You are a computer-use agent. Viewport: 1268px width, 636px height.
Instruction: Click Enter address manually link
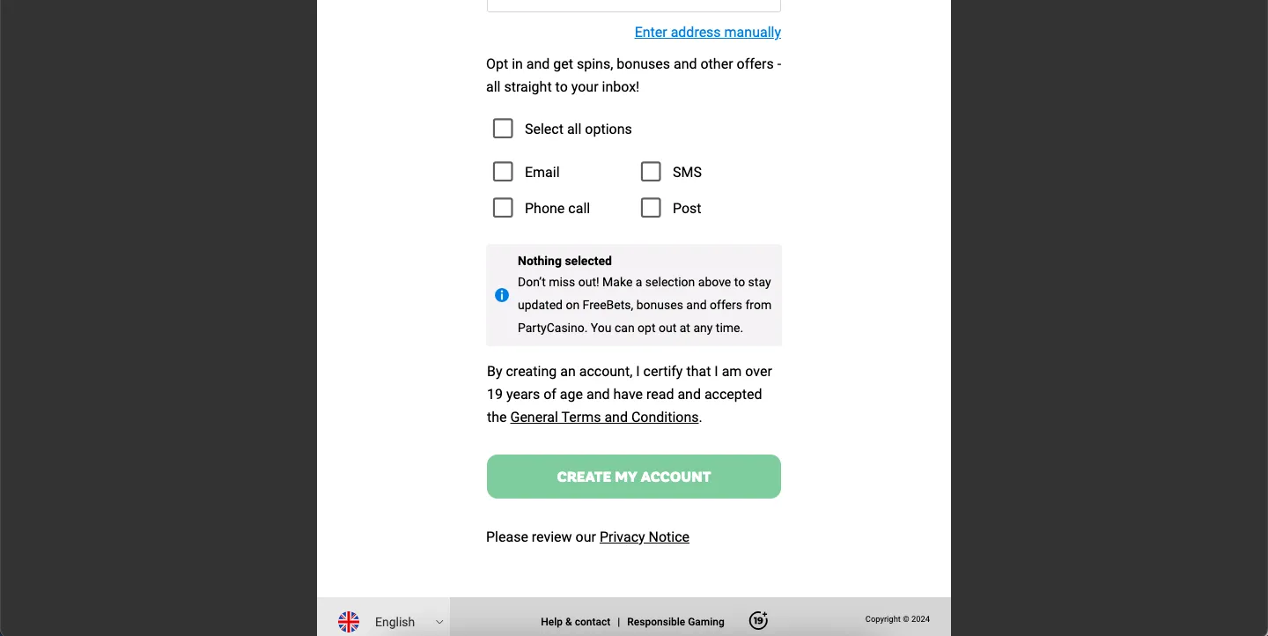coord(707,33)
